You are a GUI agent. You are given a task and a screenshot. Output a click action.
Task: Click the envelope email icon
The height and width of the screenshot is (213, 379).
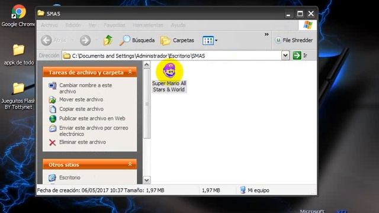click(53, 128)
